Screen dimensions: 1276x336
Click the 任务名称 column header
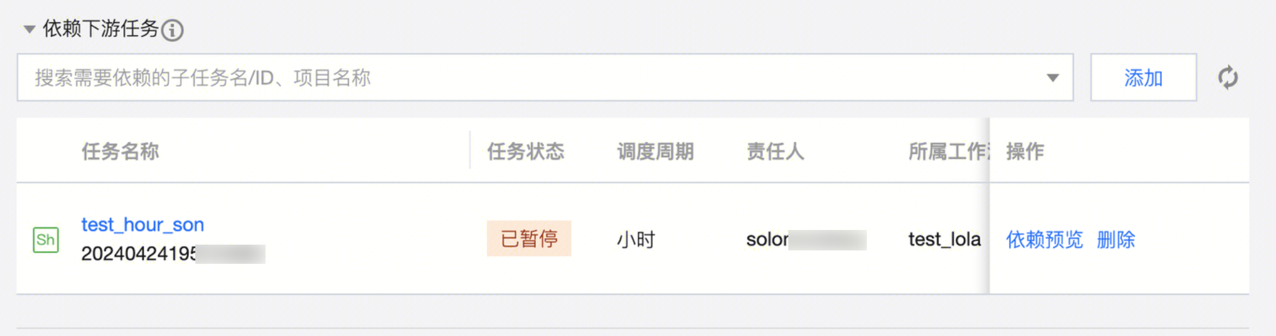point(120,151)
